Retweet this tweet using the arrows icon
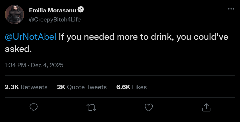Image resolution: width=240 pixels, height=122 pixels. 91,107
